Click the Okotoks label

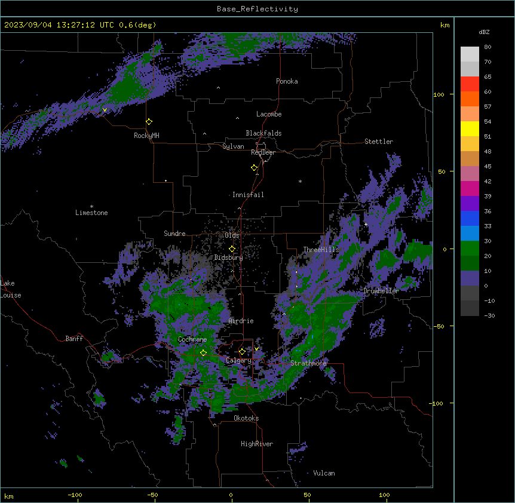point(246,418)
